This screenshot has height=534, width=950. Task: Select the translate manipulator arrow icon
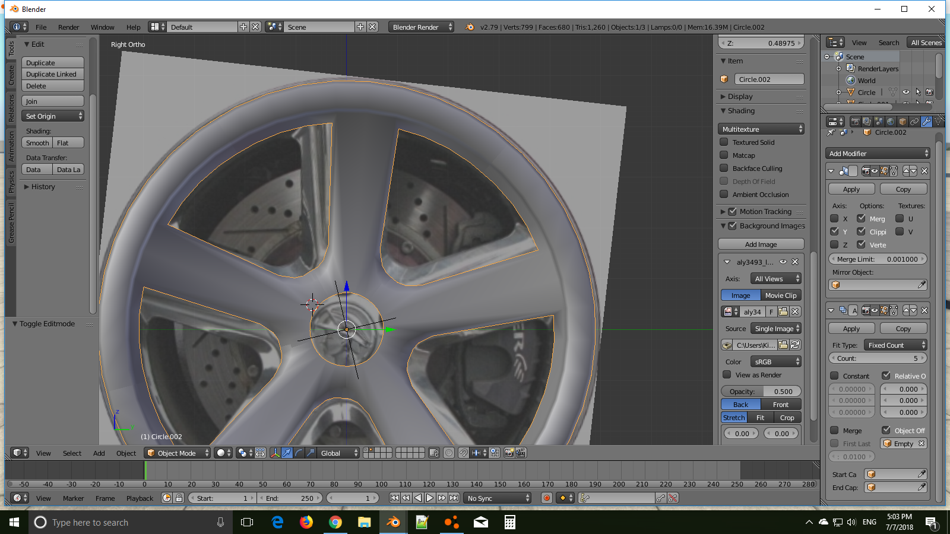tap(287, 453)
